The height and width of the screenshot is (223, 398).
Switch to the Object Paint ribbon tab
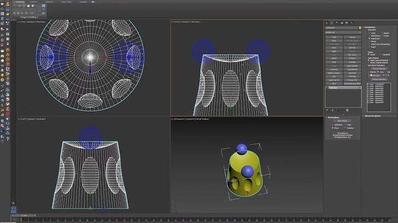(67, 2)
